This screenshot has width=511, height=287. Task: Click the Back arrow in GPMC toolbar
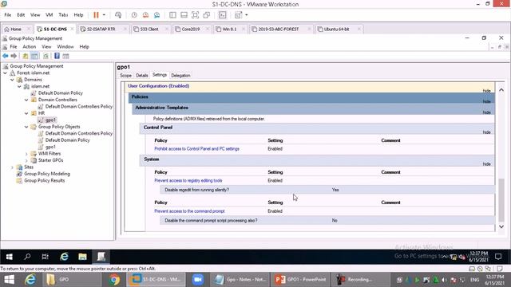(x=6, y=56)
